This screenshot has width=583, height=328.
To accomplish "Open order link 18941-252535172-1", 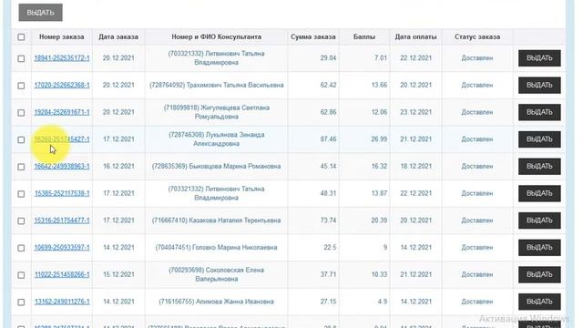I will 62,58.
